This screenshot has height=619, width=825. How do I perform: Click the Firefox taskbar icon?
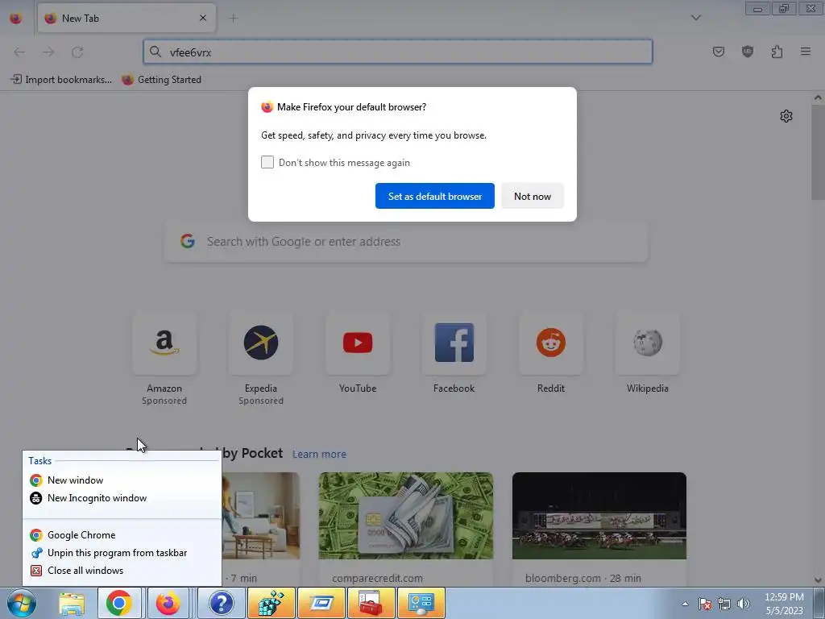[168, 603]
